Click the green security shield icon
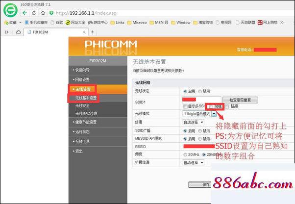Viewport: 295px width, 204px height. click(51, 13)
